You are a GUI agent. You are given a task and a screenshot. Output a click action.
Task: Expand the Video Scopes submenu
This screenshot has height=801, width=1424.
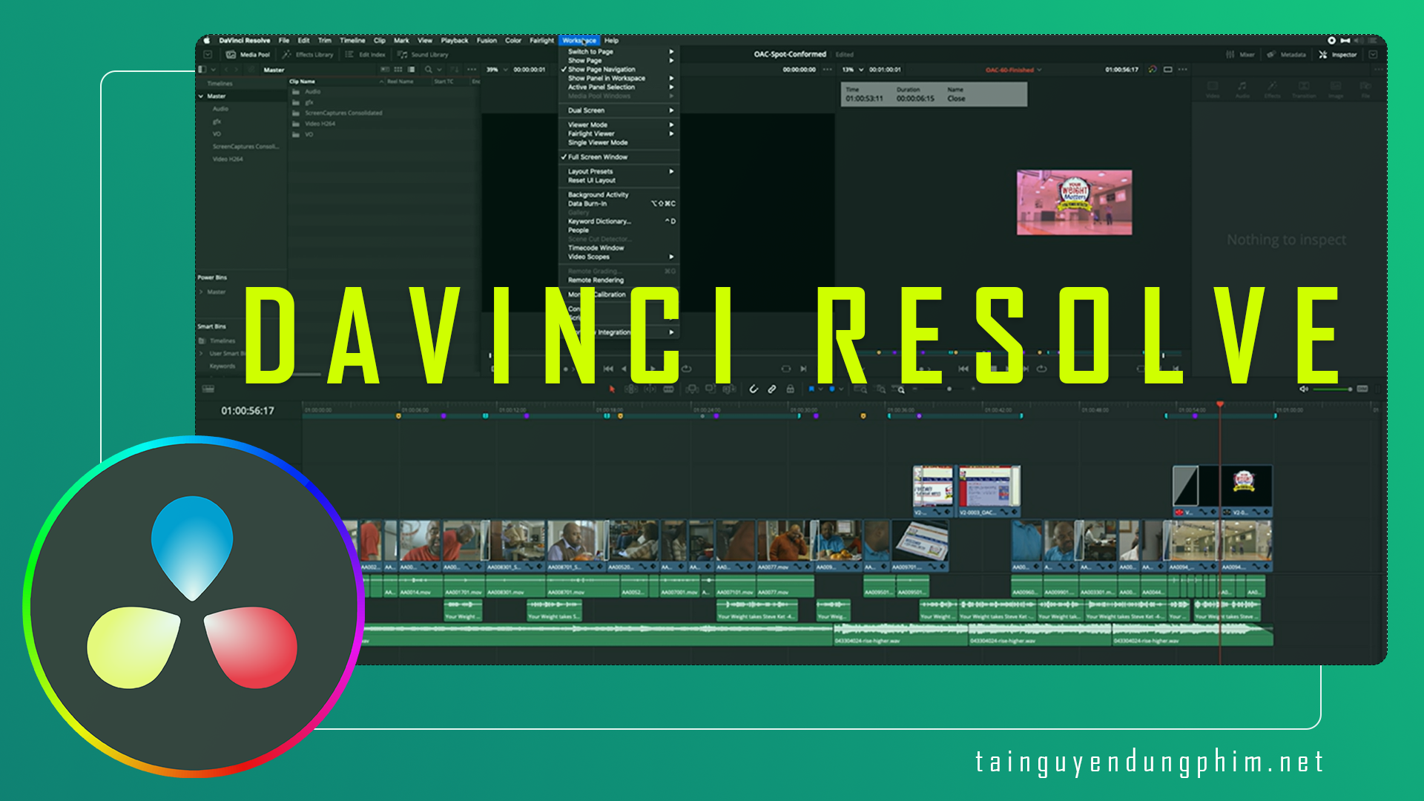point(619,257)
